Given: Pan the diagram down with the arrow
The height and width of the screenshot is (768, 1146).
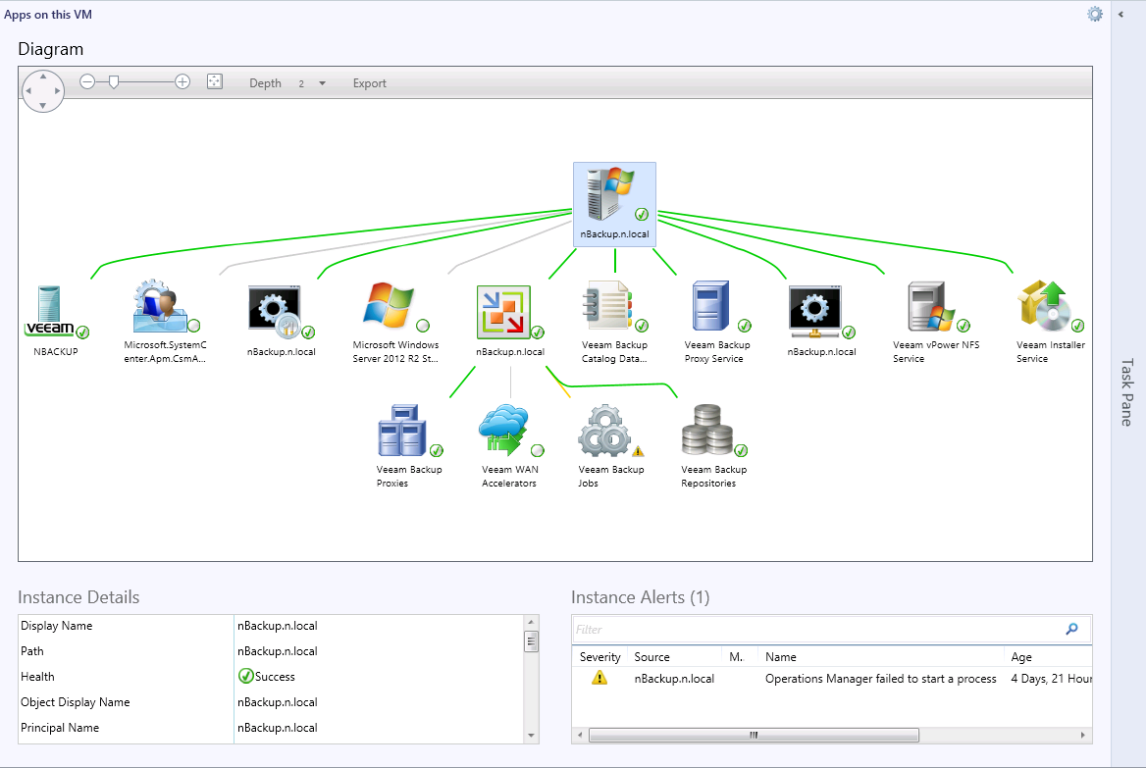Looking at the screenshot, I should [43, 106].
